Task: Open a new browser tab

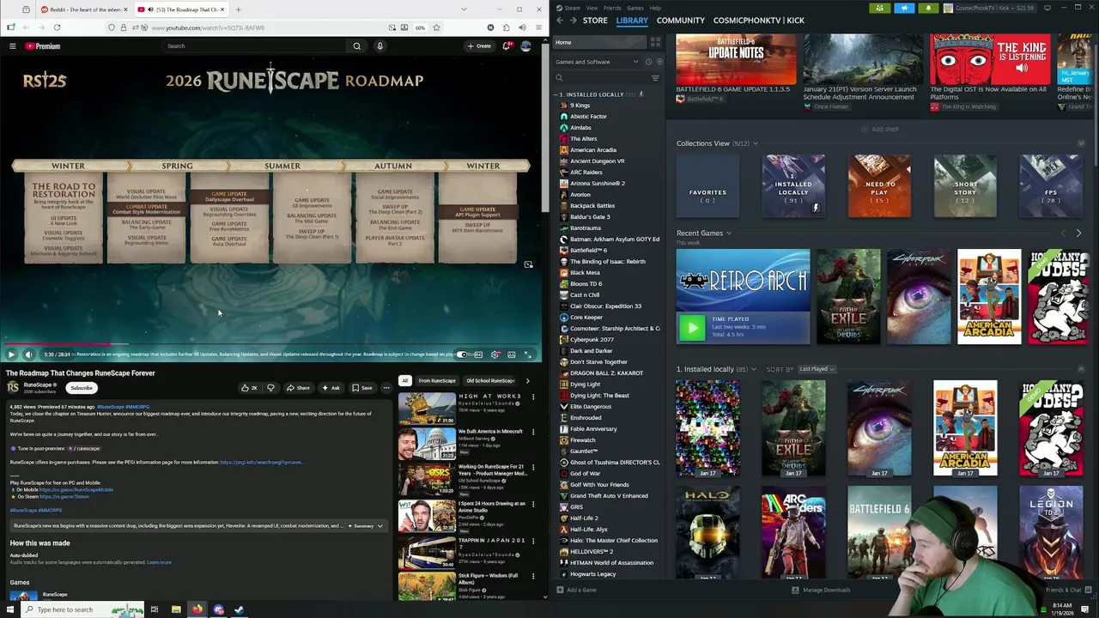Action: pyautogui.click(x=238, y=9)
